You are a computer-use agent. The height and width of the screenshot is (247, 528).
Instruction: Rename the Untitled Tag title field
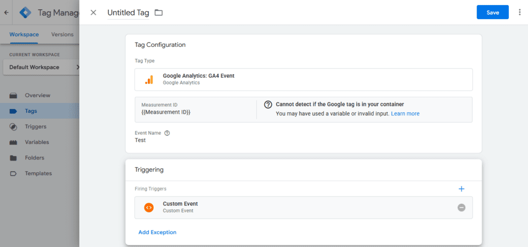click(128, 12)
